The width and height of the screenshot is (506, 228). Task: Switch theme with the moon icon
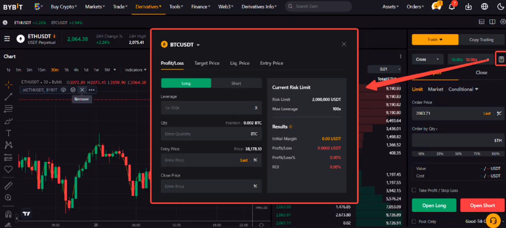coord(500,7)
